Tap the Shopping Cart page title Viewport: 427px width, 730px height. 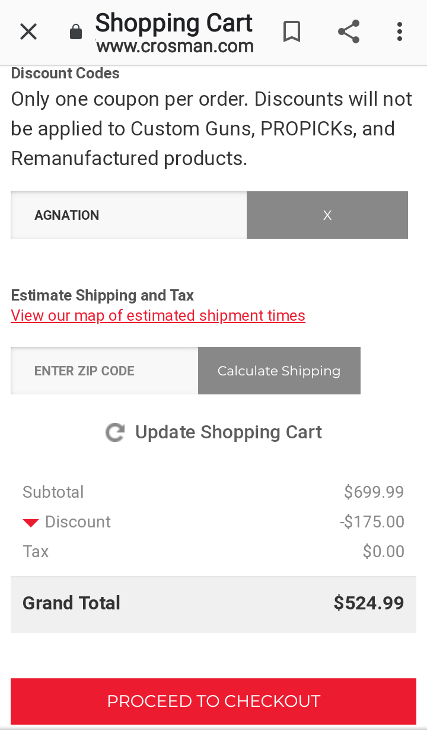pyautogui.click(x=174, y=23)
